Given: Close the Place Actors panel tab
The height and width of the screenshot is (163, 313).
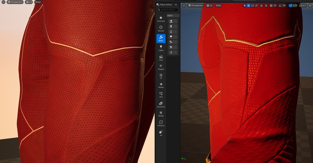Looking at the screenshot, I should point(176,5).
